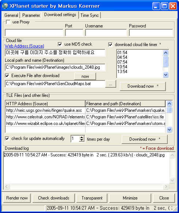Click timer list scroll down arrow

166,75
